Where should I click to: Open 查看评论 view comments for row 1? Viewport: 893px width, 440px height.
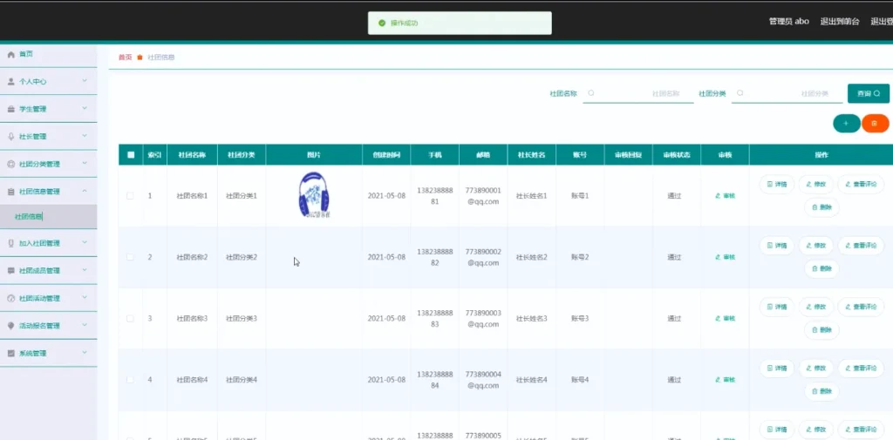pyautogui.click(x=861, y=184)
